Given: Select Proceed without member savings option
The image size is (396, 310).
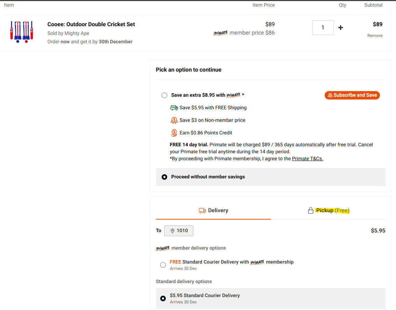Looking at the screenshot, I should coord(164,177).
